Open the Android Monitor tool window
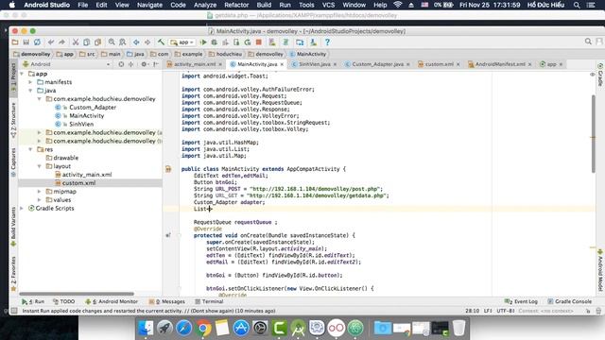 pos(112,301)
